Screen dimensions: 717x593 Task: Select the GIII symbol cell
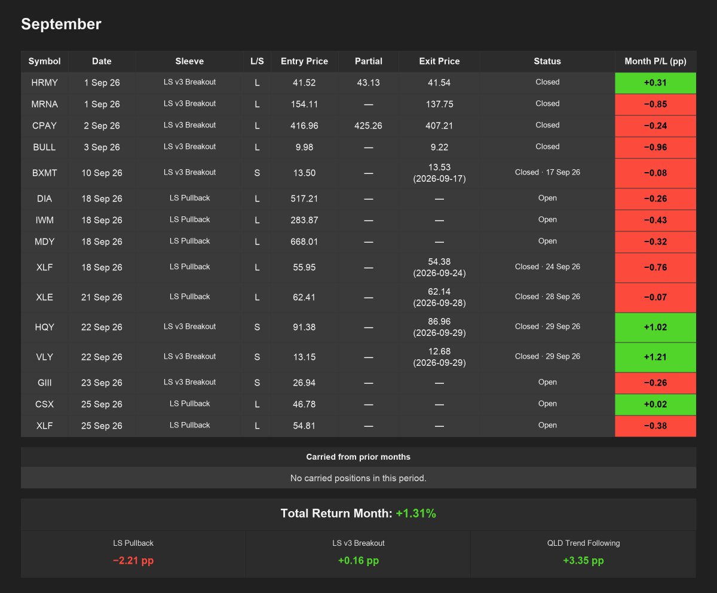(45, 383)
